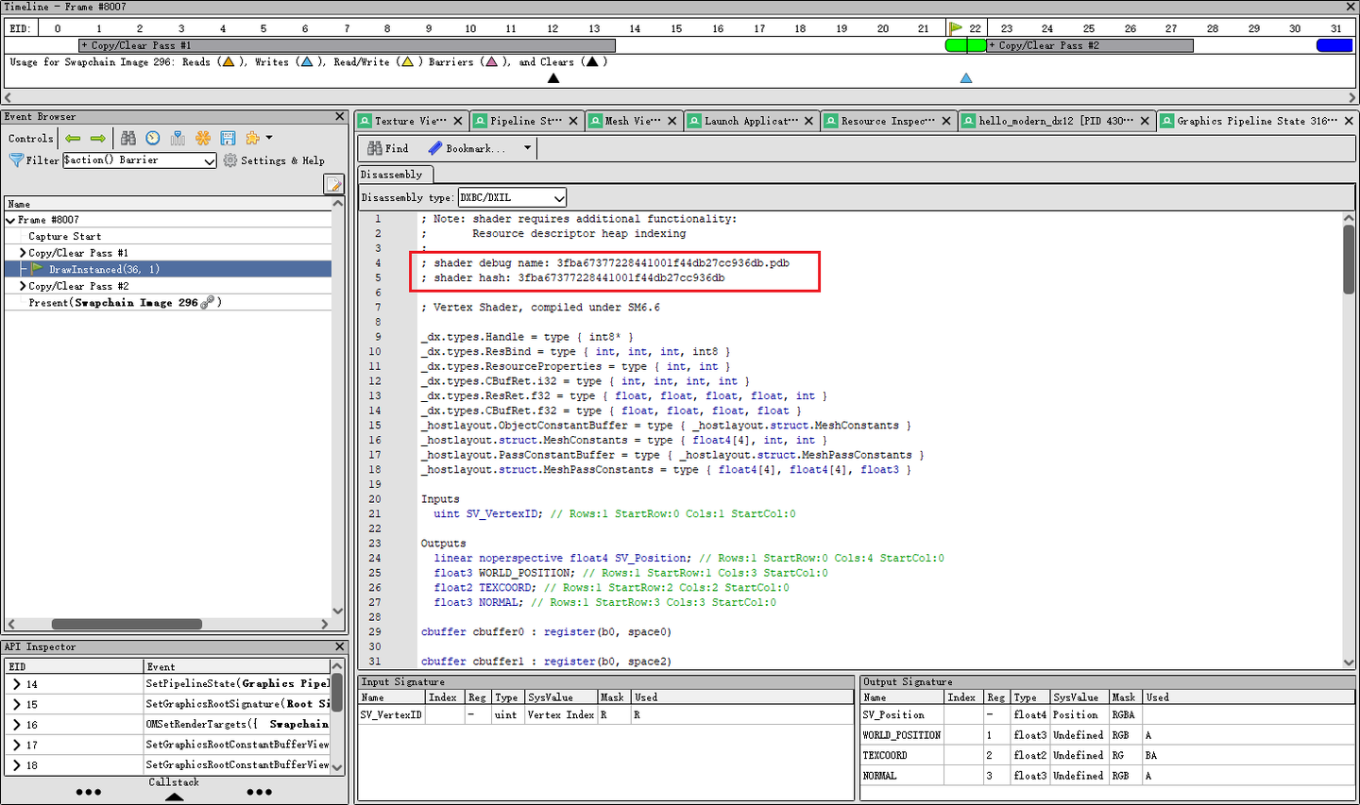Viewport: 1360px width, 805px height.
Task: Switch to the Resource Inspector tab
Action: tap(886, 121)
